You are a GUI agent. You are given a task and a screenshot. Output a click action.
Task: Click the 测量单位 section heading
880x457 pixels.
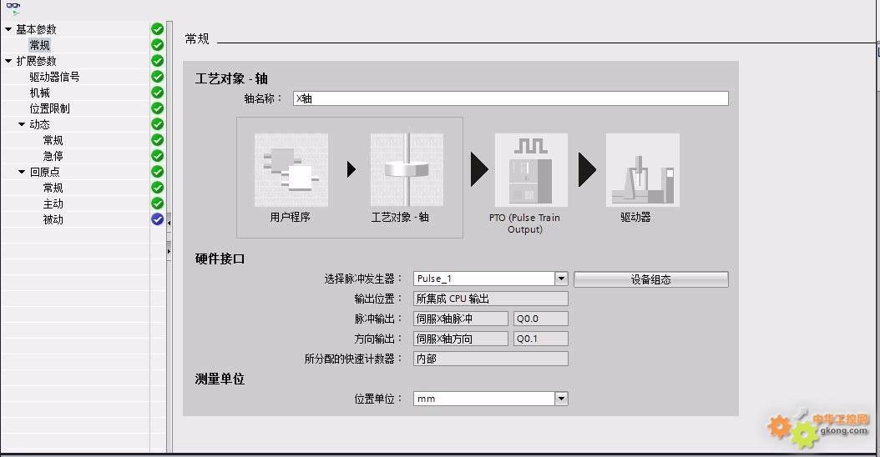pyautogui.click(x=220, y=379)
